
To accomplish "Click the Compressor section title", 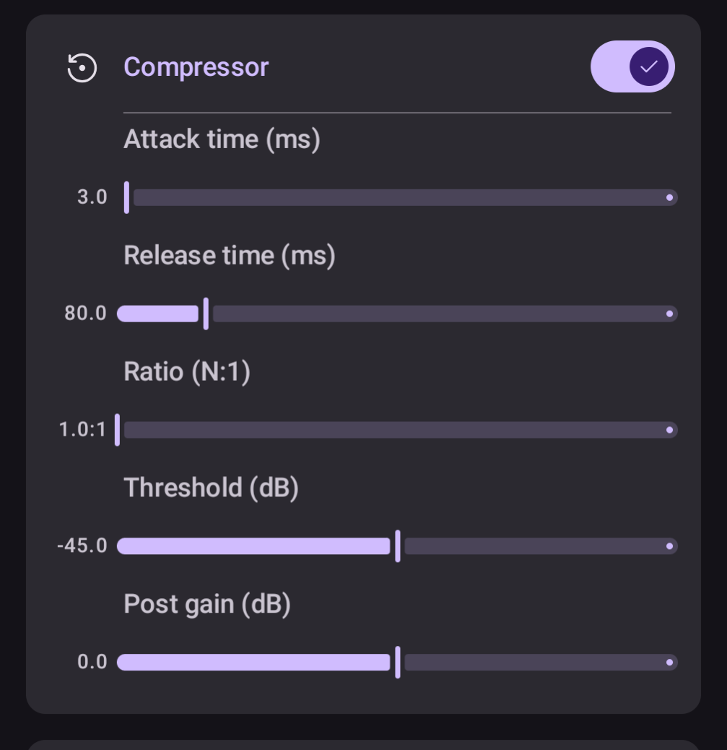I will 196,67.
